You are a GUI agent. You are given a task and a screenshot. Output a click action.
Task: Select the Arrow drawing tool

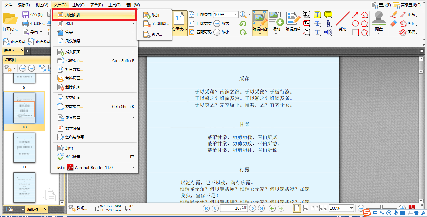[355, 15]
